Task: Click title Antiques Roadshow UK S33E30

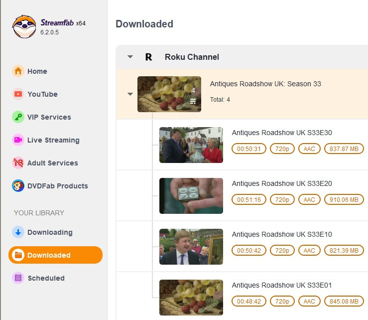Action: (x=282, y=133)
